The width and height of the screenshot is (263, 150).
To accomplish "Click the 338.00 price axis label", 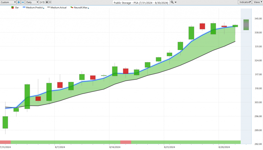I will 258,33.
